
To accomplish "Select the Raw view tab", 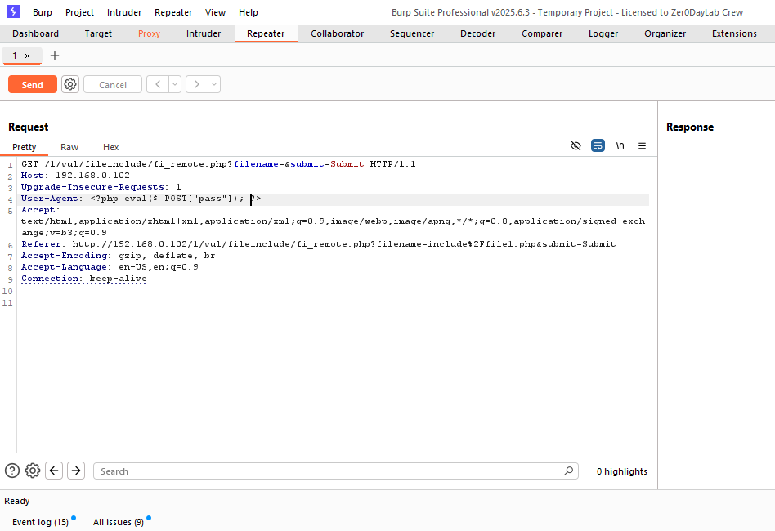I will click(x=69, y=147).
